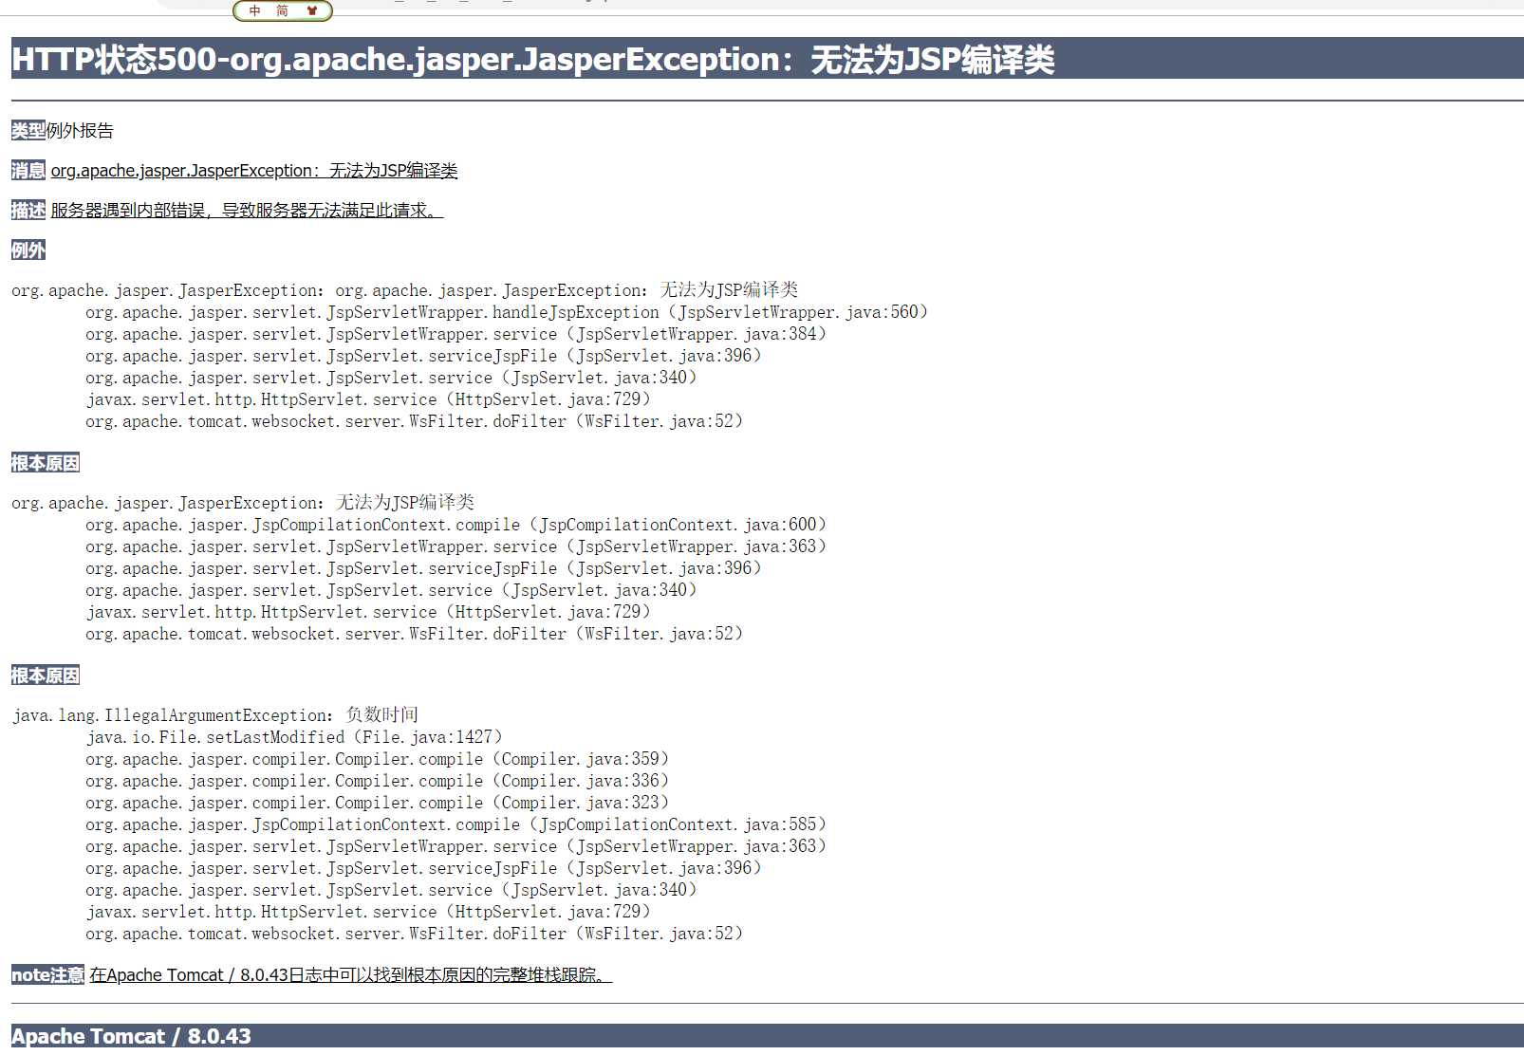Click the File.setLastModified (File.java:1427) line
Screen dimensions: 1524x1055
[294, 737]
